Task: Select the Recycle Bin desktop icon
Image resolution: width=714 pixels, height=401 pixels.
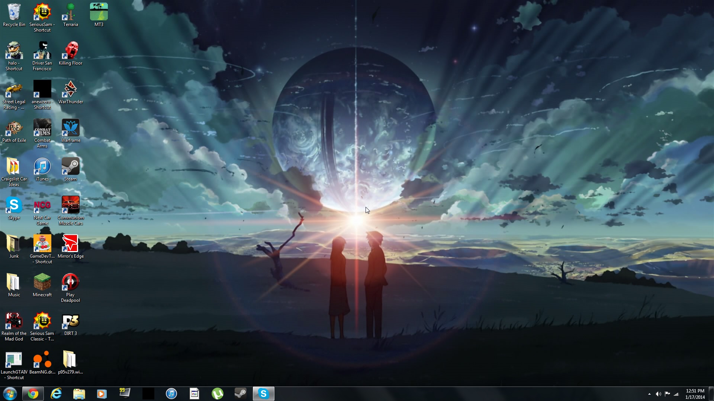Action: (14, 15)
